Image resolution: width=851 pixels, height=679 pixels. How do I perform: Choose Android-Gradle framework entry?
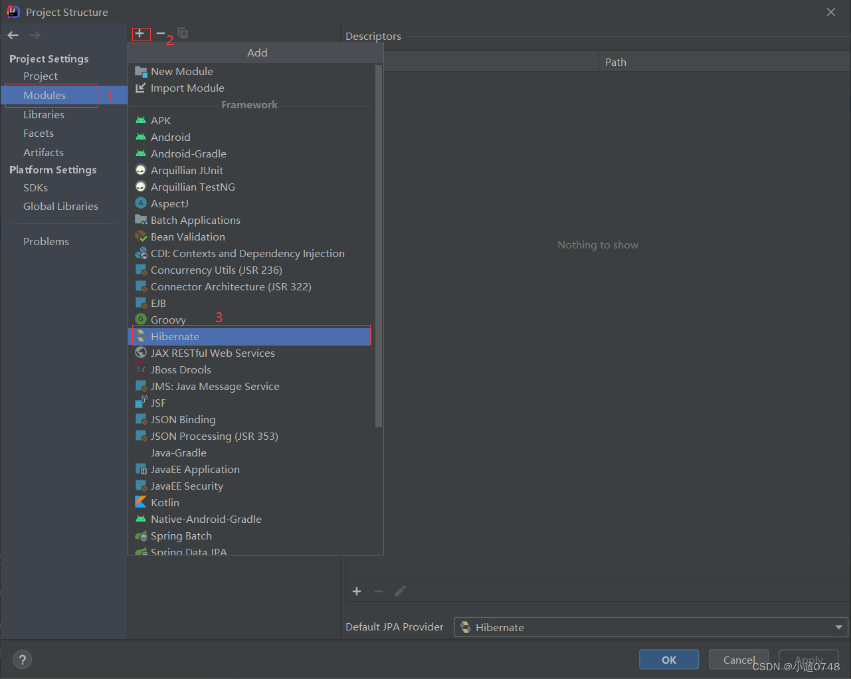(249, 153)
